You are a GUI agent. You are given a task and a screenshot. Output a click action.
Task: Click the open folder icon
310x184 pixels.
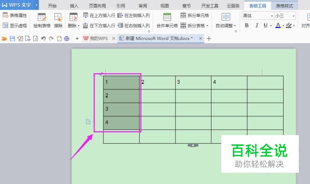(4, 39)
